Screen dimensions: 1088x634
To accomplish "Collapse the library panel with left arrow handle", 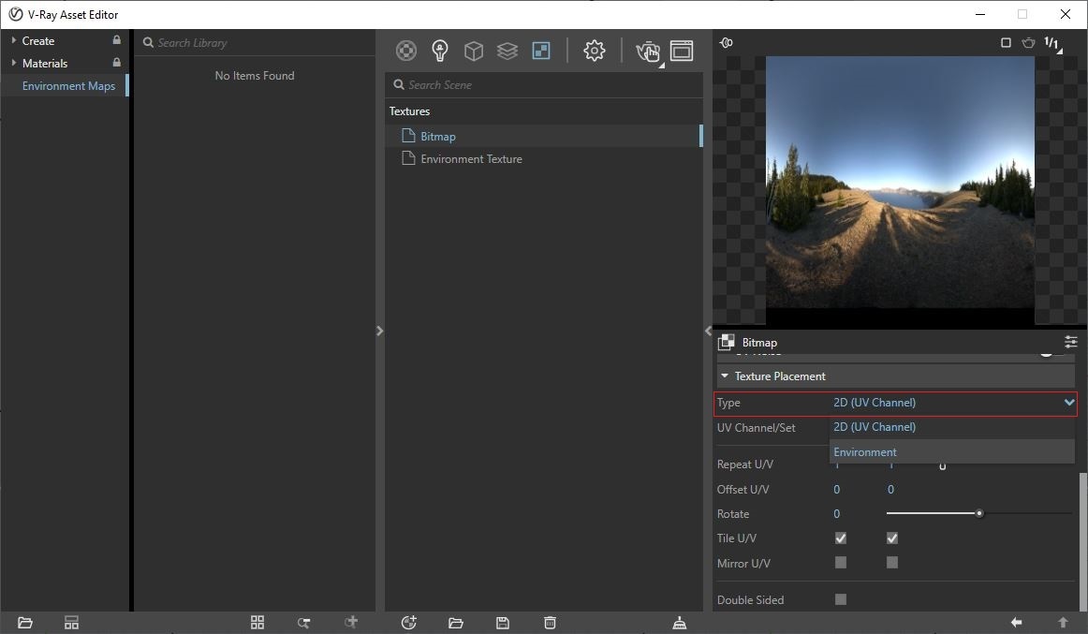I will pyautogui.click(x=379, y=331).
